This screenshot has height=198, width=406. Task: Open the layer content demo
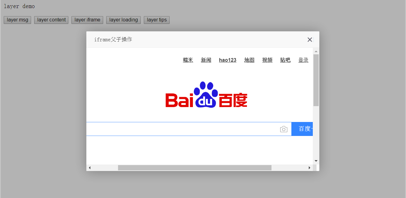click(51, 20)
